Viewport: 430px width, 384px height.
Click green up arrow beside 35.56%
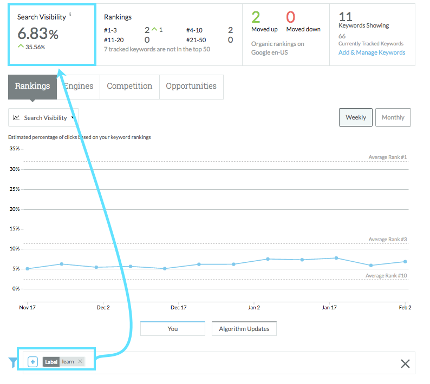(21, 47)
